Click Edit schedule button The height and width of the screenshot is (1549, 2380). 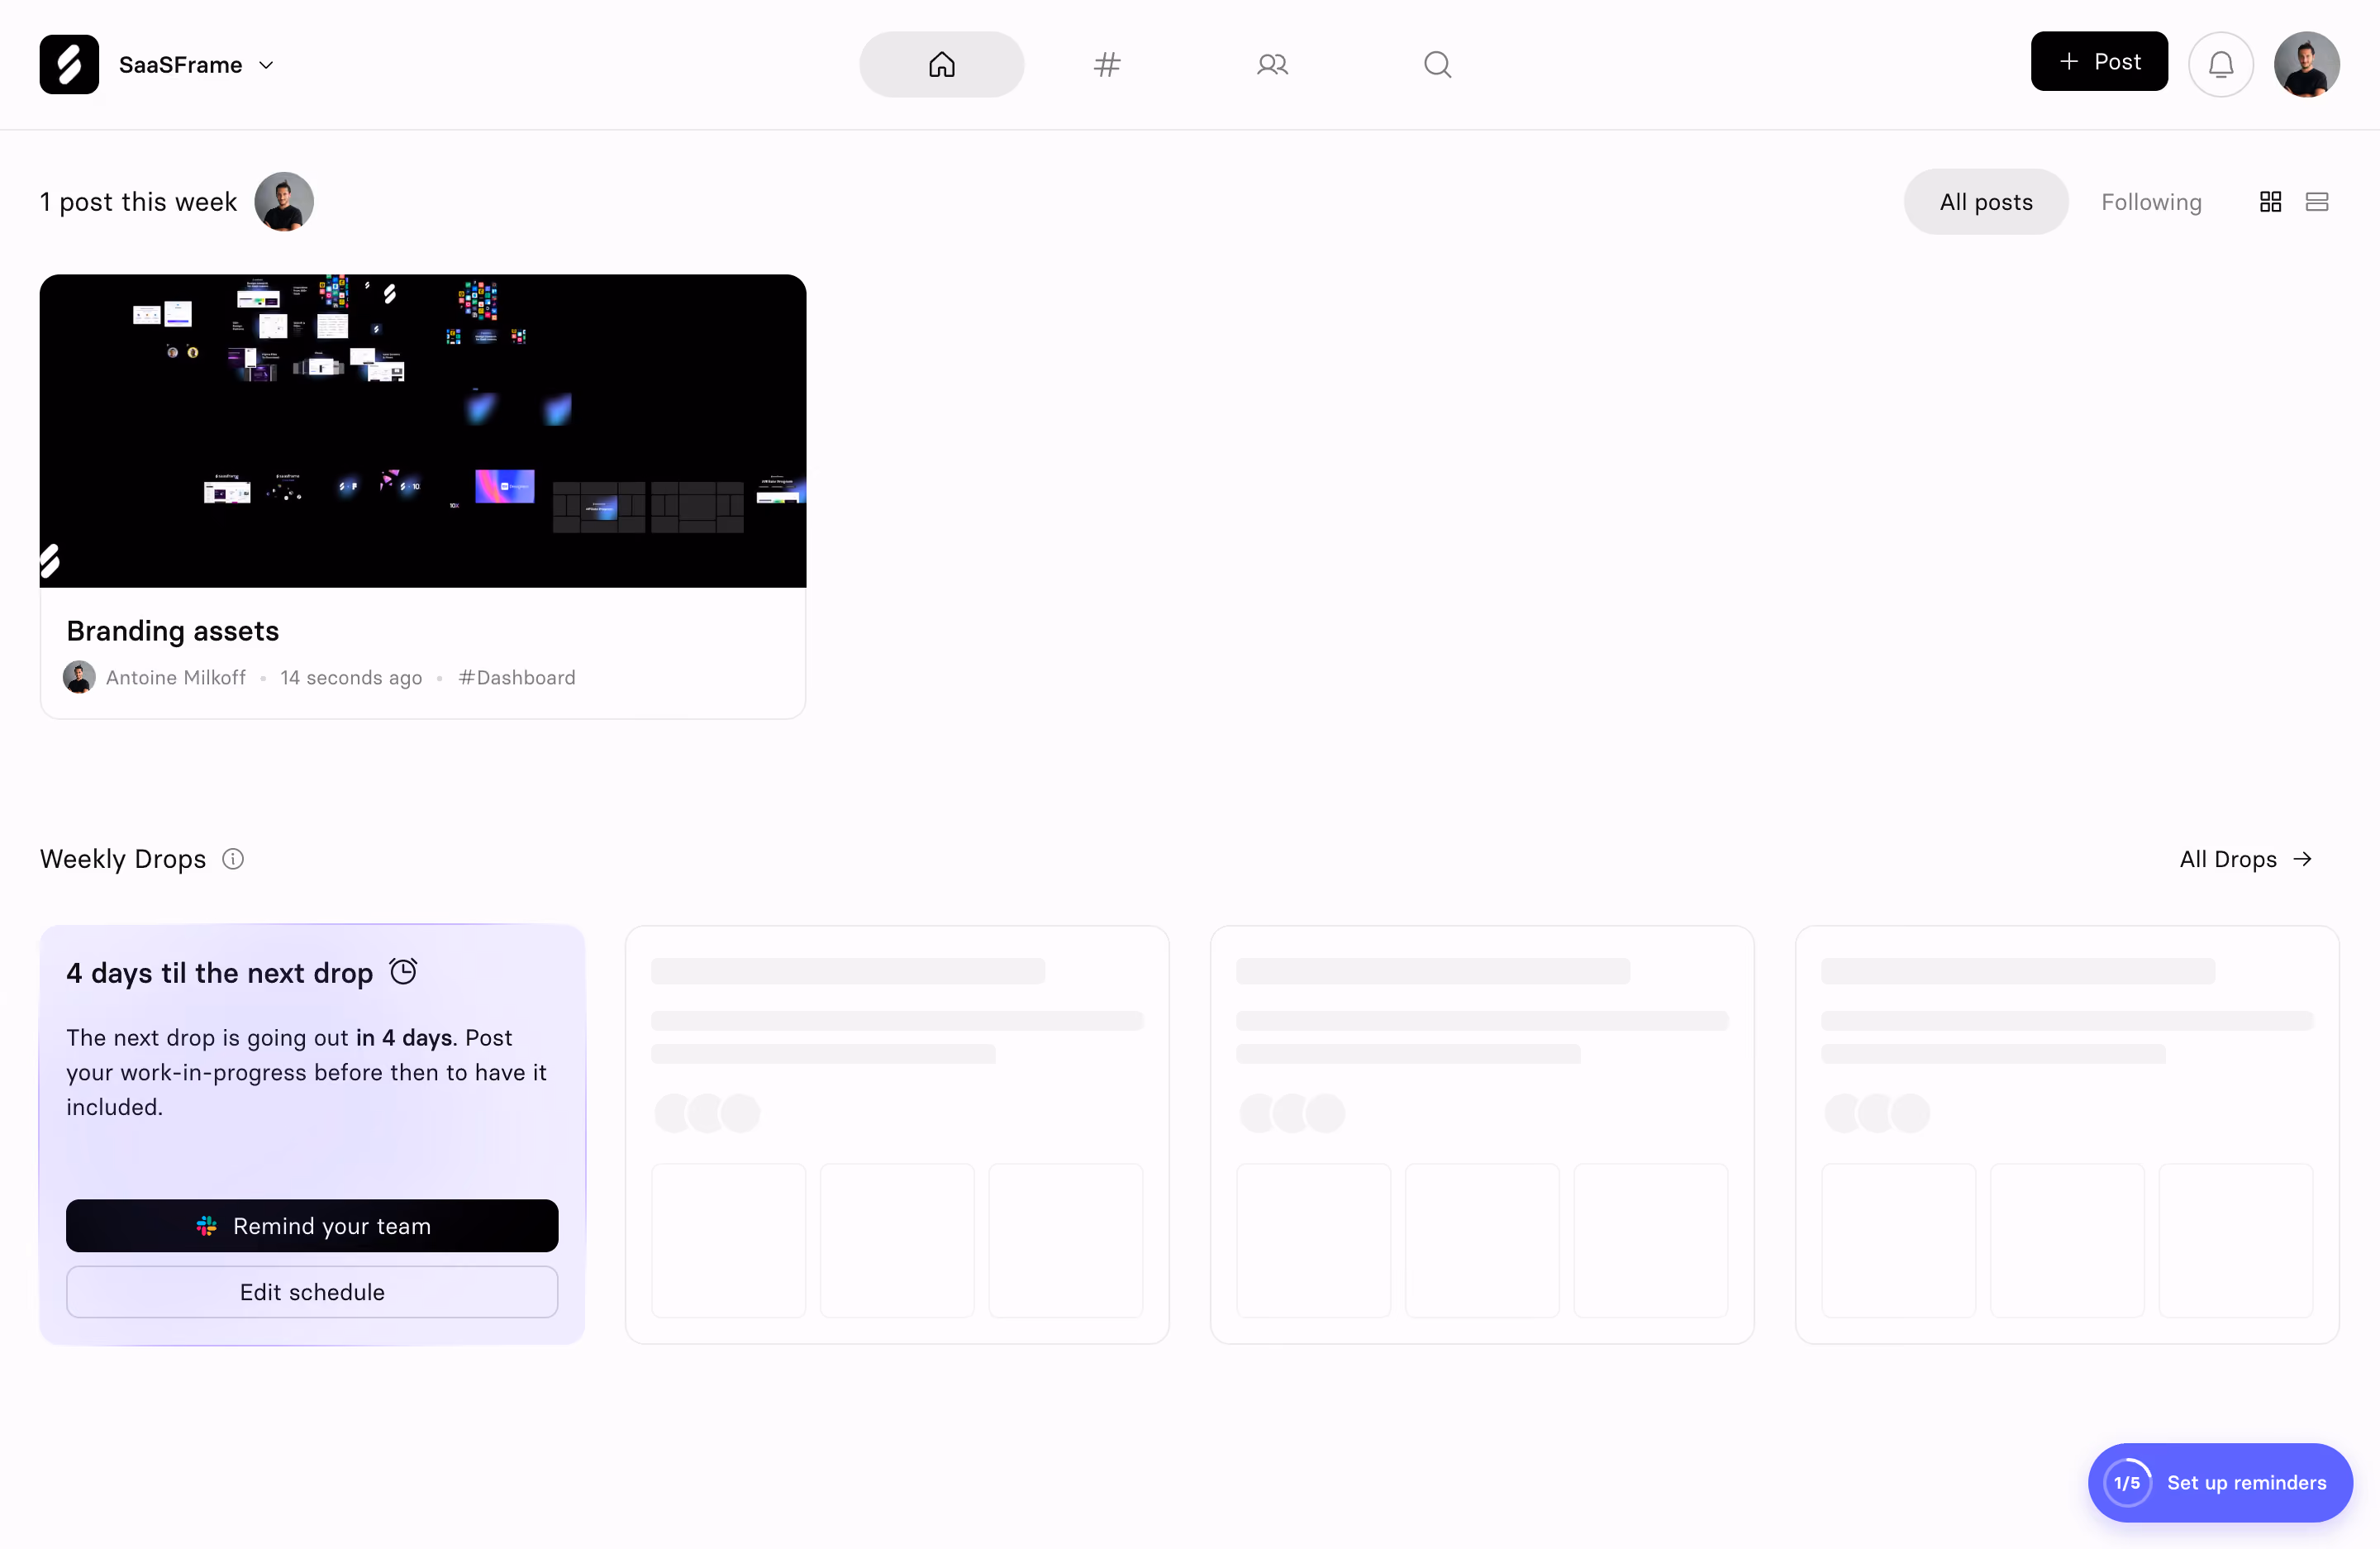coord(312,1291)
